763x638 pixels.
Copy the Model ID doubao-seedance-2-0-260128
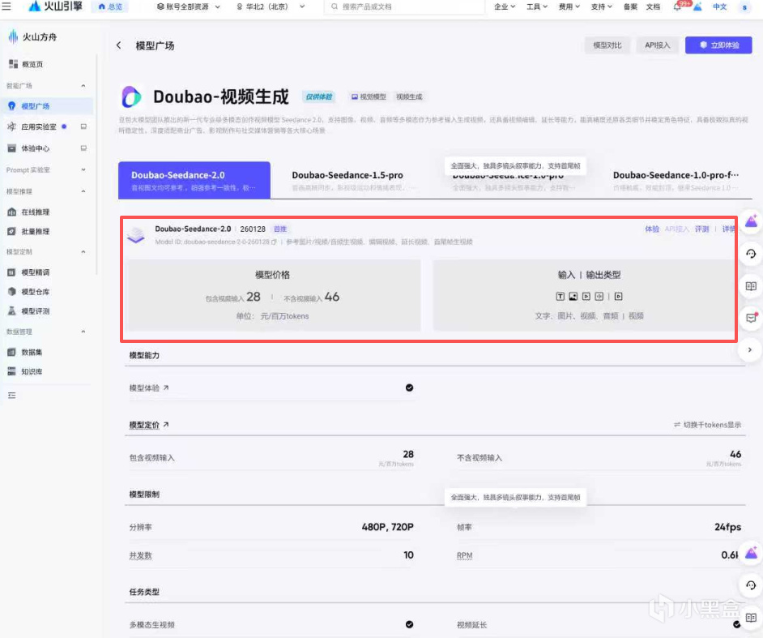point(274,242)
